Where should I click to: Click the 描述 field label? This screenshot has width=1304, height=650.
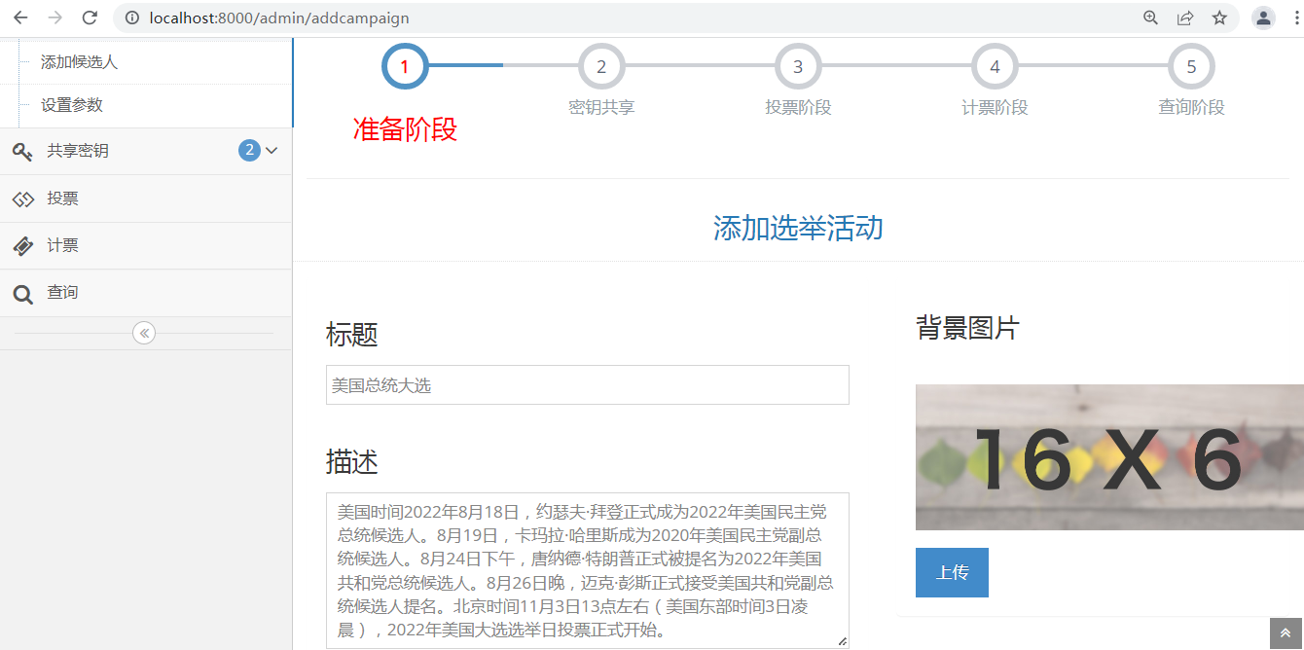(352, 461)
